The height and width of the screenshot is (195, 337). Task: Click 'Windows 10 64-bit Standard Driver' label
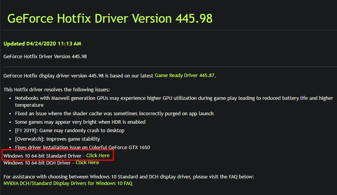pos(43,156)
